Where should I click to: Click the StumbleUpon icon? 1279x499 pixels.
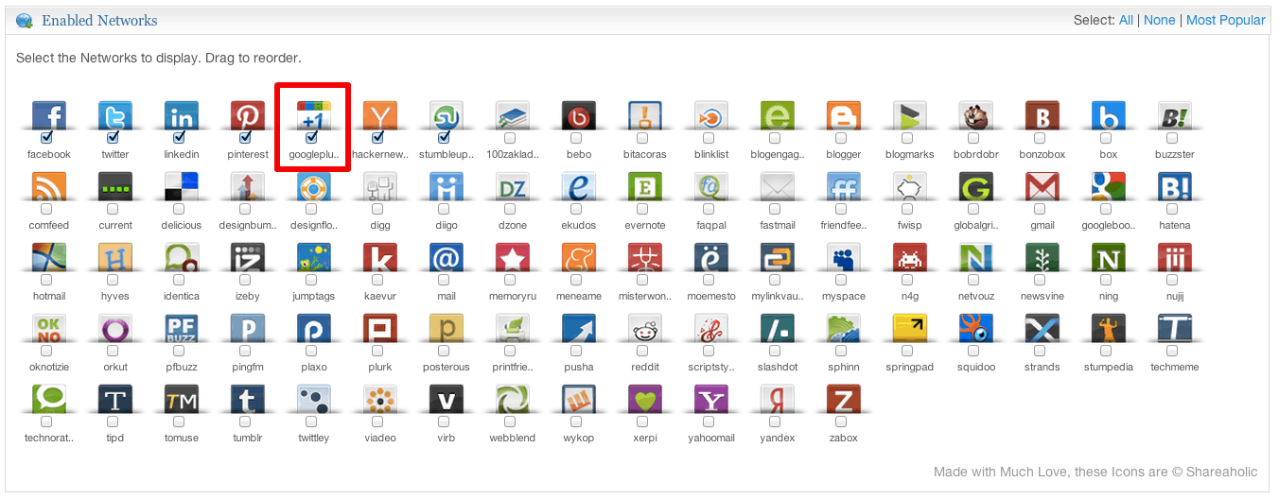[447, 117]
